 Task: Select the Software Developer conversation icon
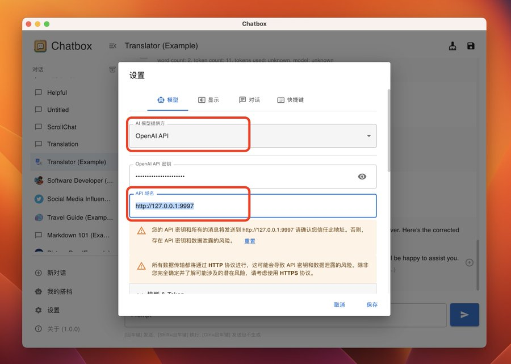[x=38, y=181]
